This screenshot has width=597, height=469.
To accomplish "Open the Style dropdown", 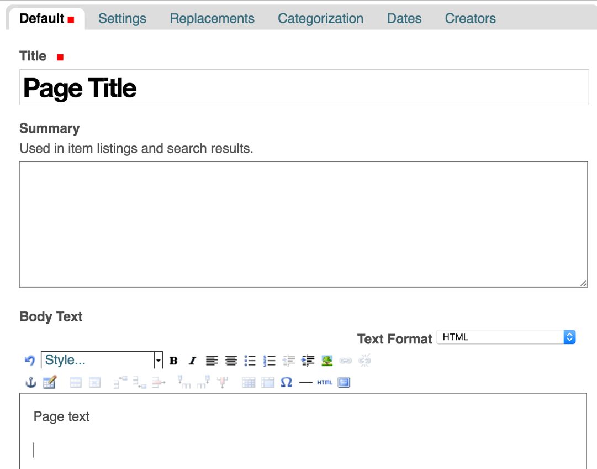I will (102, 360).
